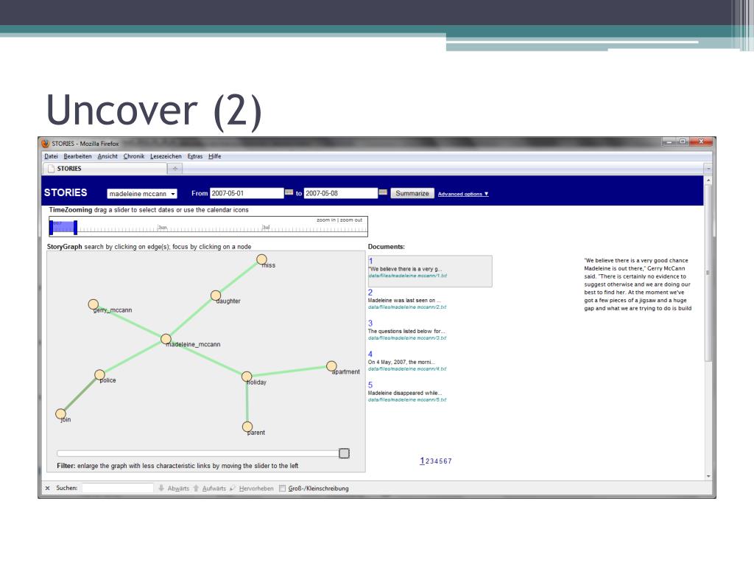
Task: Open a new tab with plus button
Action: click(x=175, y=169)
